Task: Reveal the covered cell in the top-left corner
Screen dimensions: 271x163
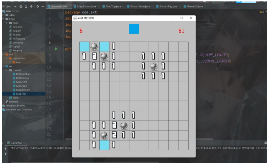Action: [84, 47]
